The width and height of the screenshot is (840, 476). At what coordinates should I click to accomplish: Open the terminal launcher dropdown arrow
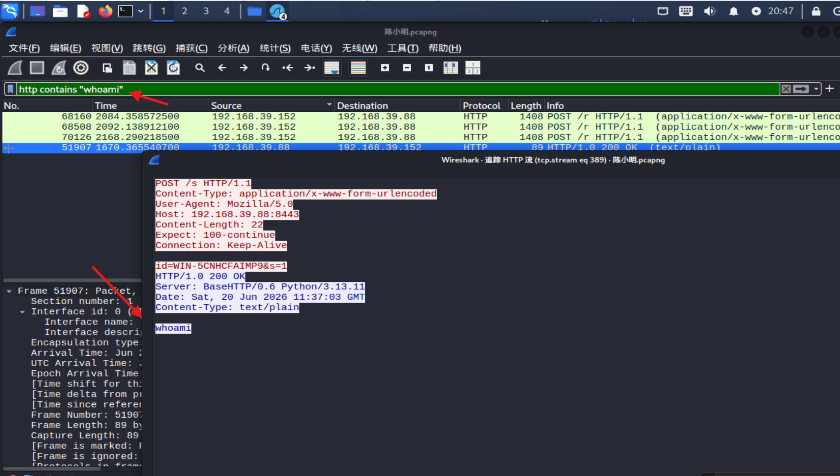141,11
